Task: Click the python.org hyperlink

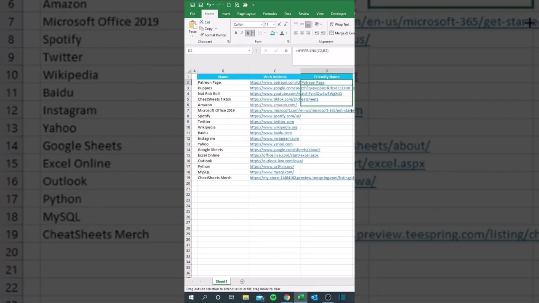Action: [272, 167]
